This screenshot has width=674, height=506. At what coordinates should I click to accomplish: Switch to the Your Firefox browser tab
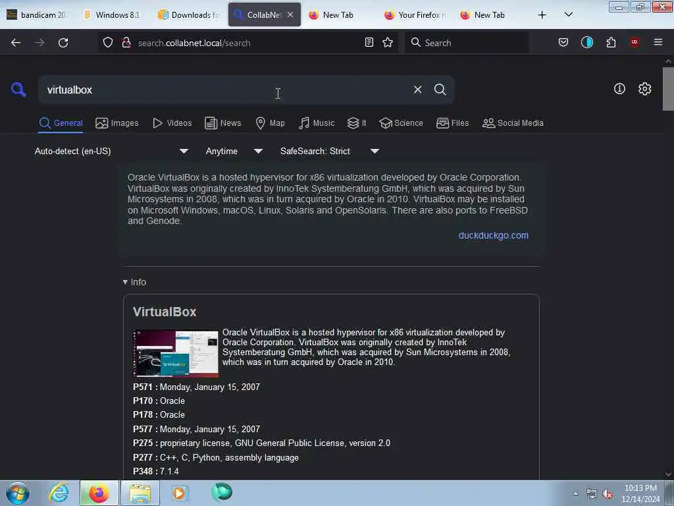tap(415, 15)
